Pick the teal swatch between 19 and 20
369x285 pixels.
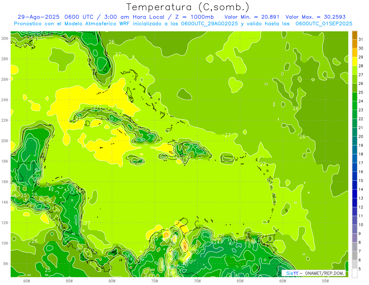[x=355, y=141]
